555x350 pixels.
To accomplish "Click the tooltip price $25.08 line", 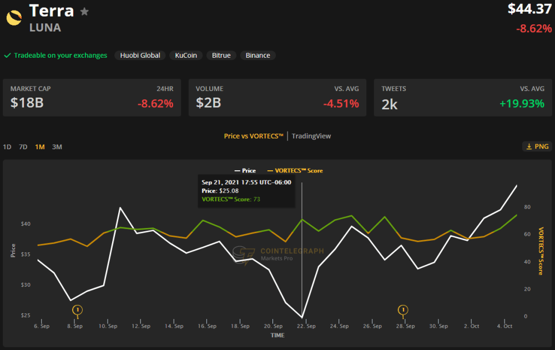I will click(220, 191).
